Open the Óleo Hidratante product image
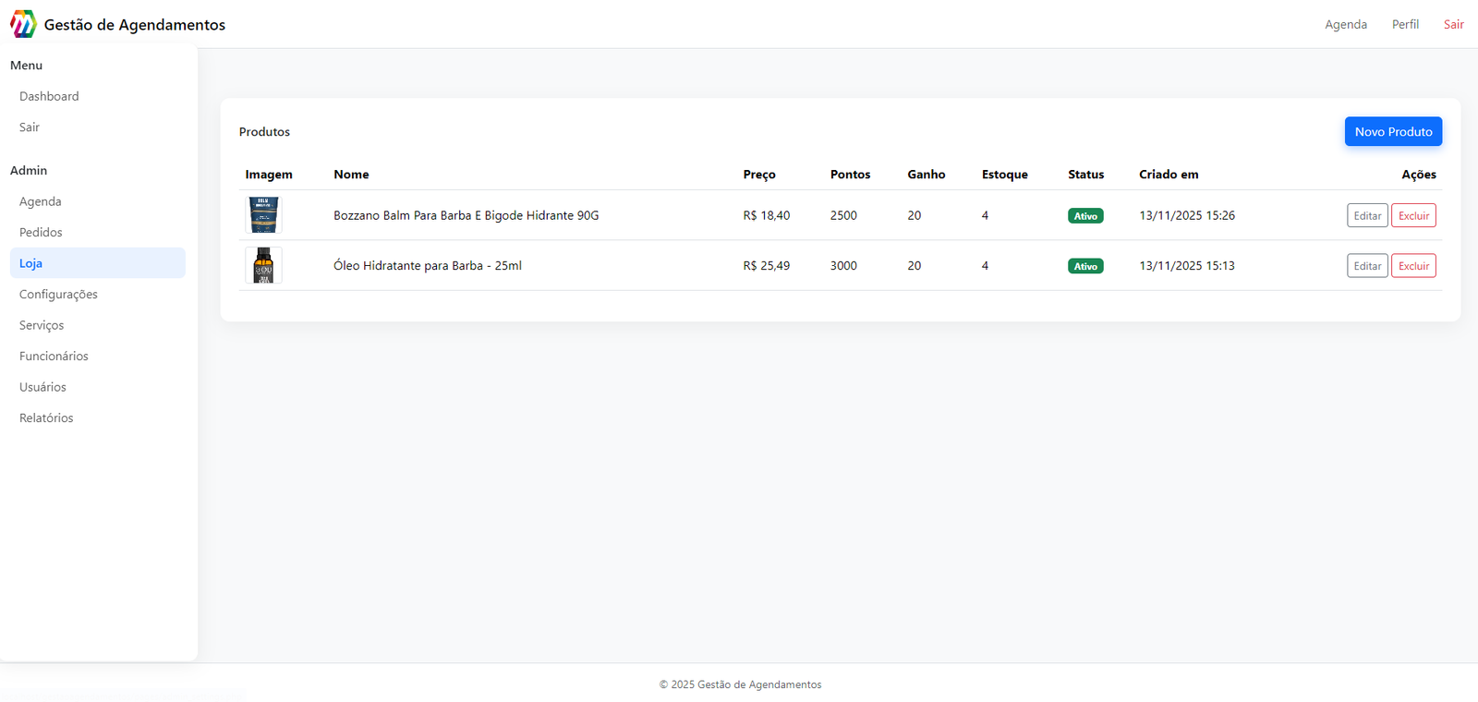Screen dimensions: 1478x702 click(263, 265)
